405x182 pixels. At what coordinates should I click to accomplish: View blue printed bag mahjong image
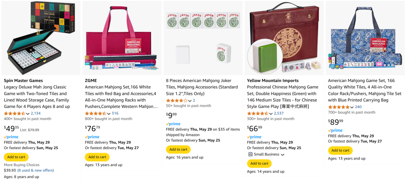click(365, 38)
